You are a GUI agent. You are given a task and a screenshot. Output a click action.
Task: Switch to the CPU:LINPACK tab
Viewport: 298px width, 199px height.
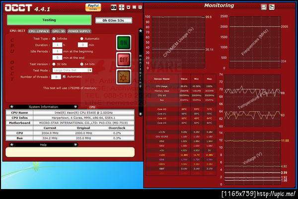[x=39, y=31]
